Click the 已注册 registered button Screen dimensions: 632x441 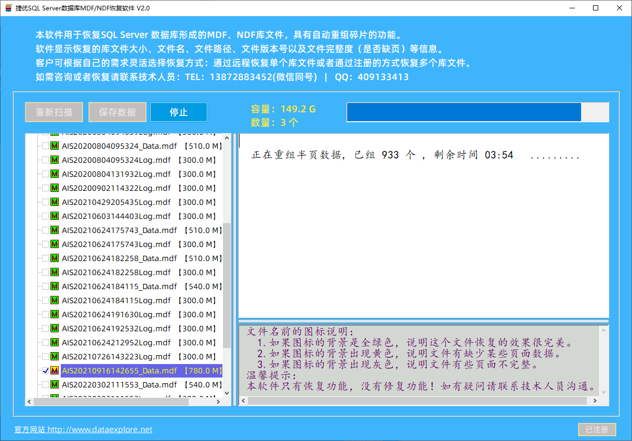597,430
